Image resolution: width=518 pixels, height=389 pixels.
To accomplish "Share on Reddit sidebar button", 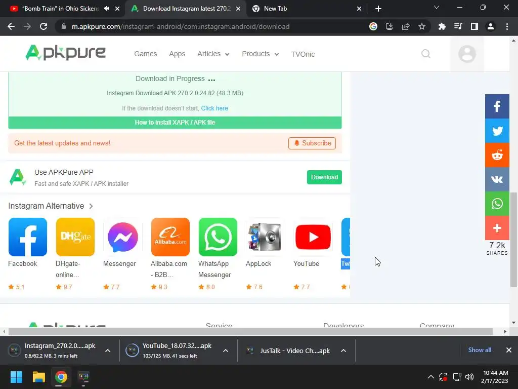I will [x=497, y=155].
